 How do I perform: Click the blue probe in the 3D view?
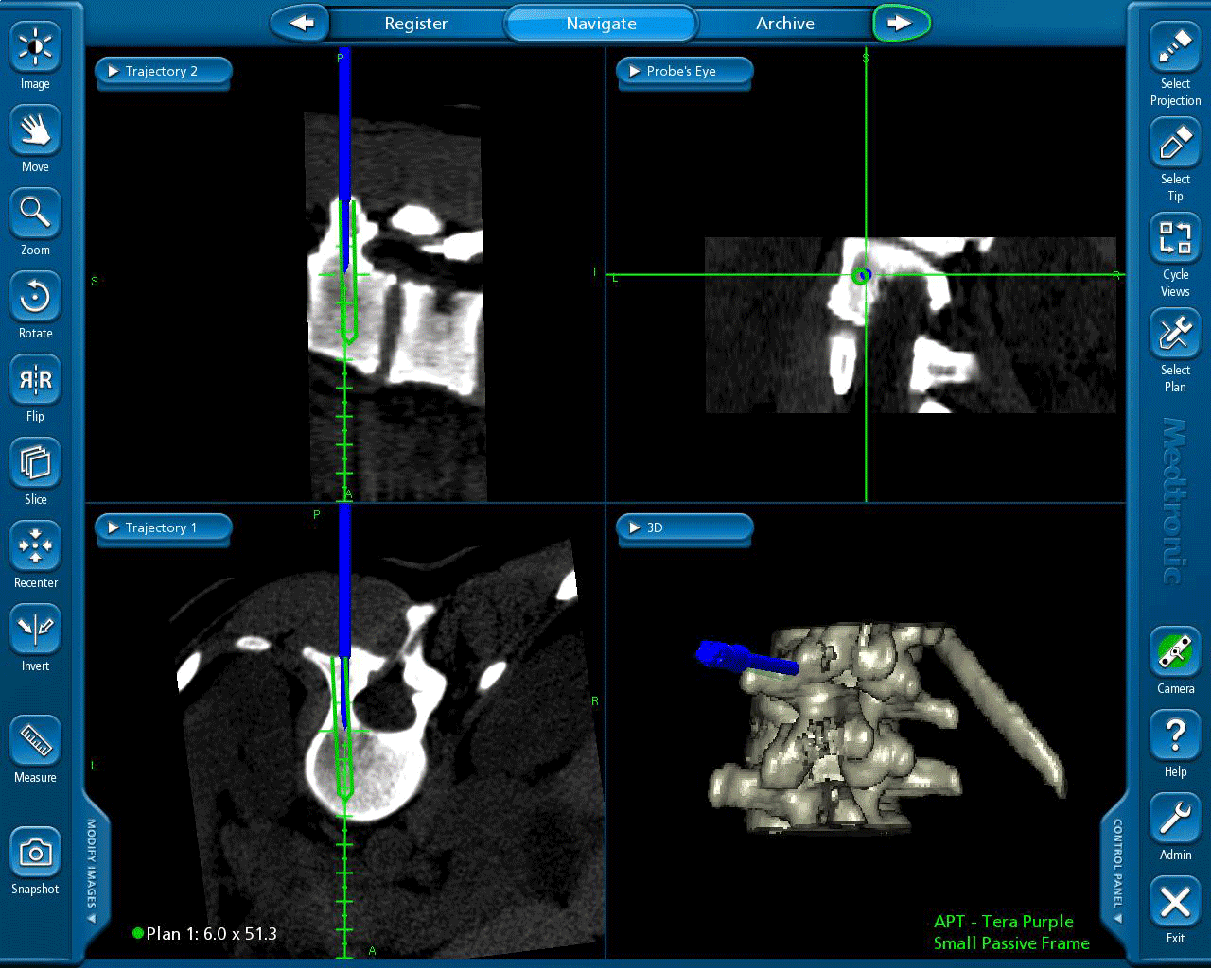pyautogui.click(x=747, y=658)
